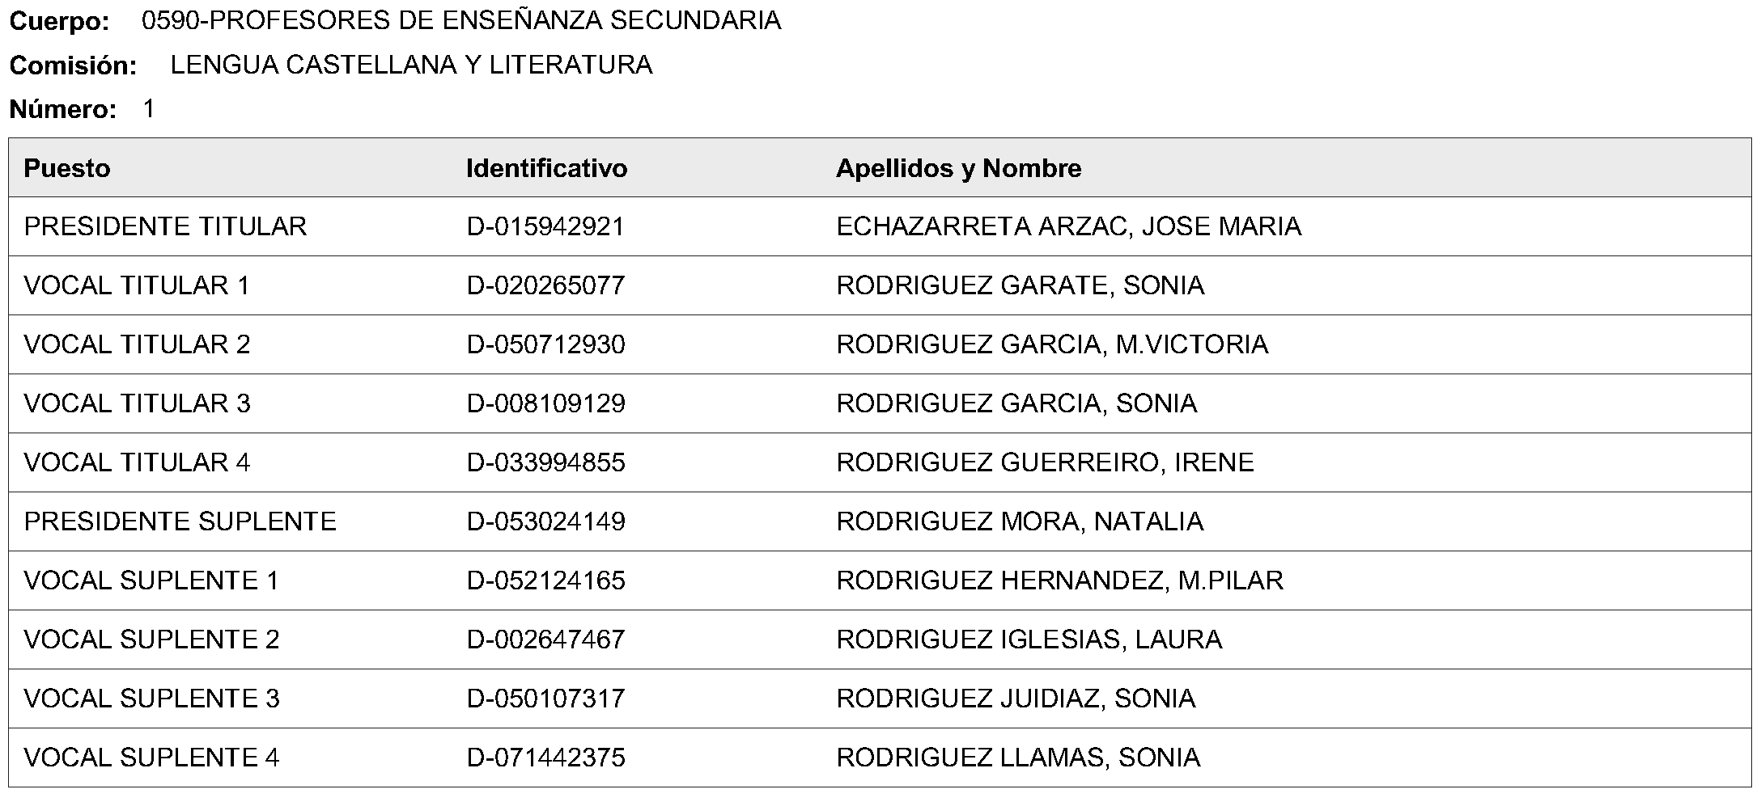Click the Puesto column header
Image resolution: width=1761 pixels, height=802 pixels.
click(x=67, y=168)
